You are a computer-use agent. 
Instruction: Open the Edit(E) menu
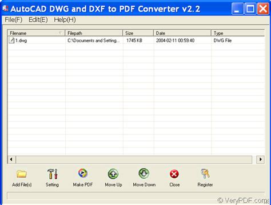38,19
